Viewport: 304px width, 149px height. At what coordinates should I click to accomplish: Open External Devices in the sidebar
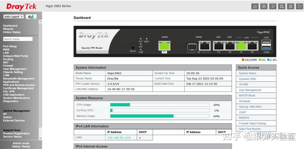point(14,120)
